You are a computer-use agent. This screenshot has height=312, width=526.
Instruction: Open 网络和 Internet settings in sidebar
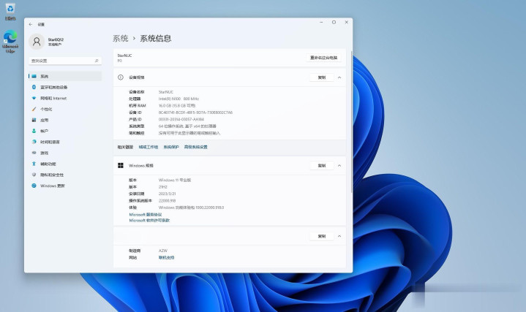(65, 98)
